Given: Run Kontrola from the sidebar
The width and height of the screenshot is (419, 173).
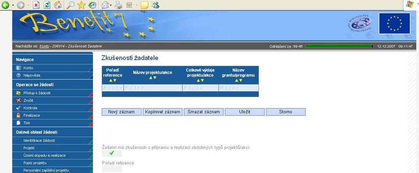Looking at the screenshot, I should pos(52,108).
